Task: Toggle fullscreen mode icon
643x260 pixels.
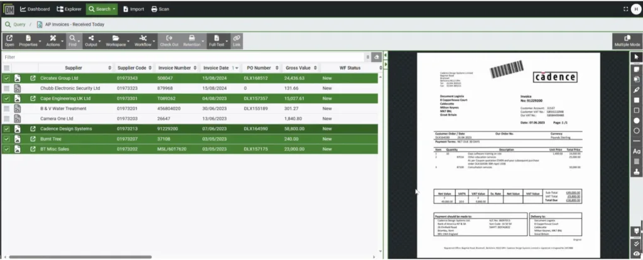Action: click(626, 9)
